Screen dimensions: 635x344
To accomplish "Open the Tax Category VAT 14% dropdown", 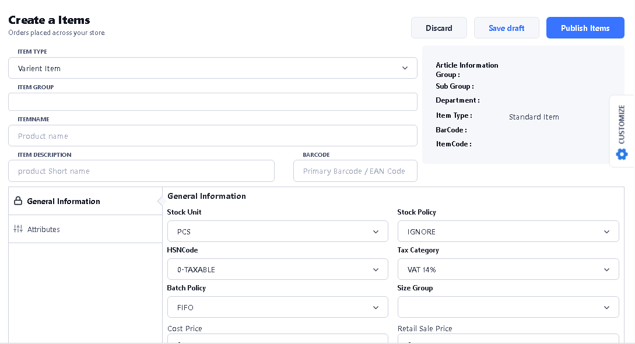I will click(508, 269).
